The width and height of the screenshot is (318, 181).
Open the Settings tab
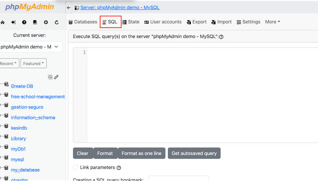248,22
